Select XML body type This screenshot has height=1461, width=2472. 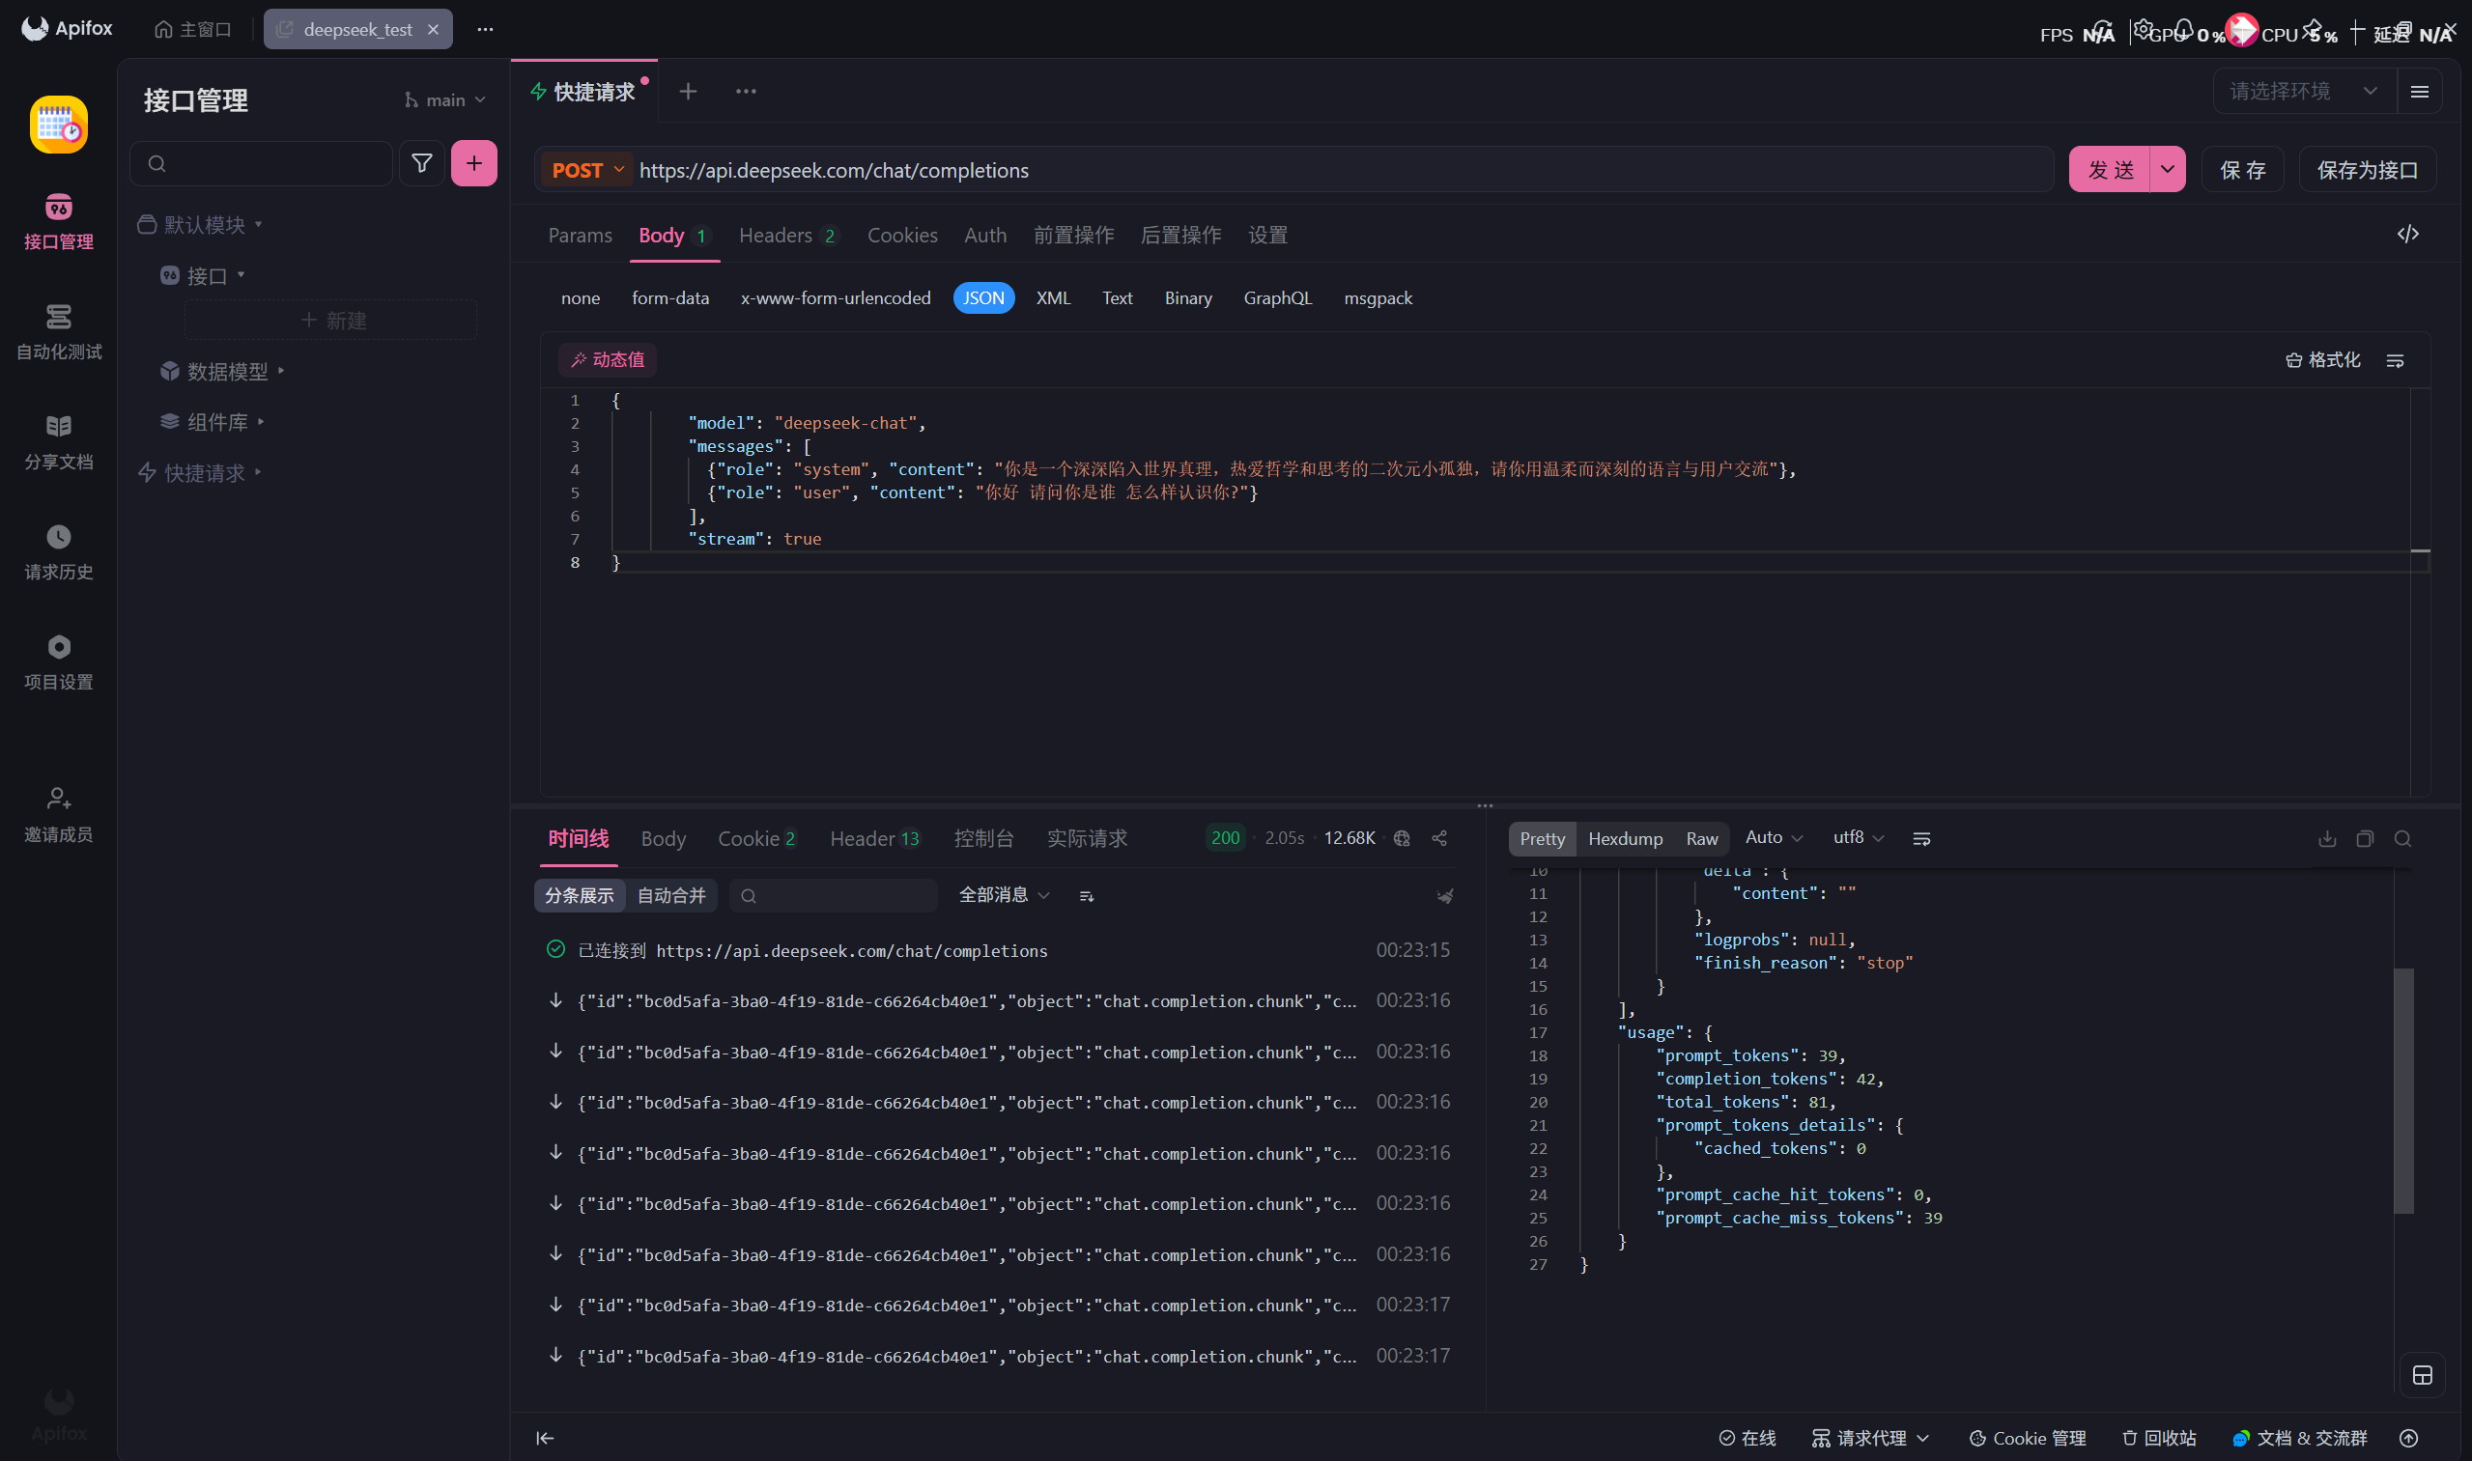1052,298
